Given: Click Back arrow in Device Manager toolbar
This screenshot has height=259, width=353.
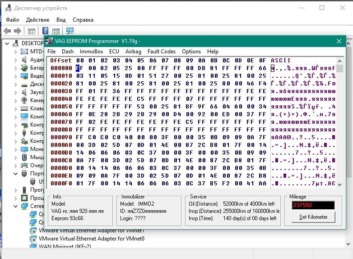Looking at the screenshot, I should (x=7, y=31).
